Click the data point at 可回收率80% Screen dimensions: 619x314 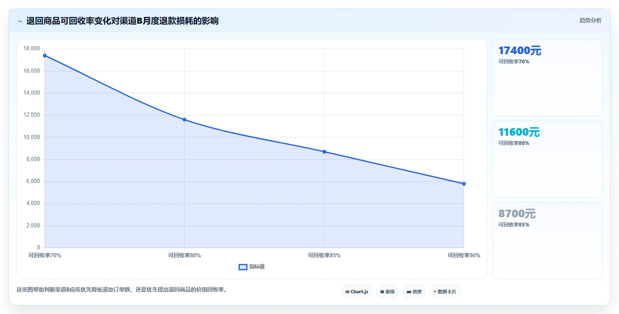pyautogui.click(x=184, y=120)
